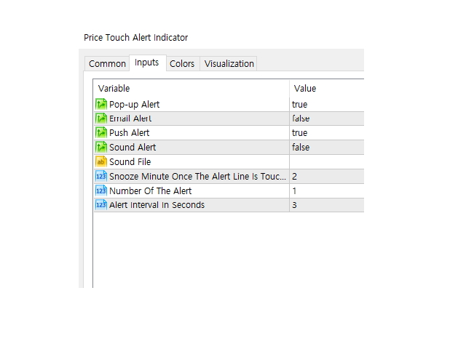Click the Alert Interval In Seconds icon

[101, 205]
